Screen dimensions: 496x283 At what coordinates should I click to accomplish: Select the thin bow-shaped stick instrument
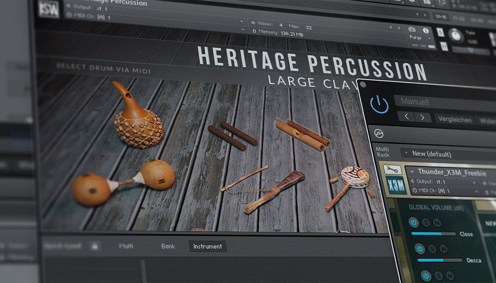[244, 179]
